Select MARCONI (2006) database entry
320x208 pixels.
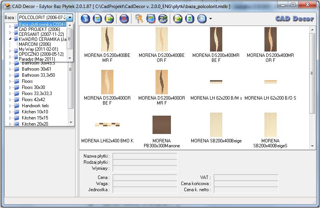click(x=43, y=44)
